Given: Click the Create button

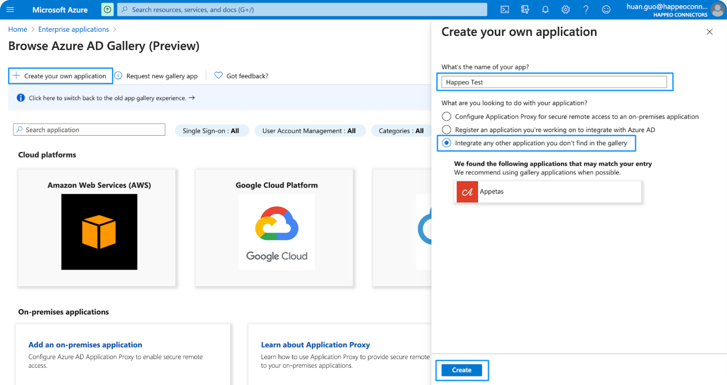Looking at the screenshot, I should click(x=462, y=370).
